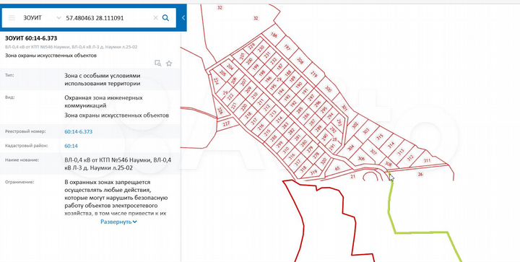The height and width of the screenshot is (262, 520).
Task: Click the Зона охраны искусственных объектов subtitle
Action: (x=51, y=56)
